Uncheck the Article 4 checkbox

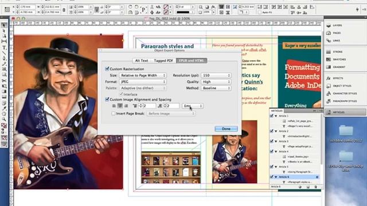272,151
